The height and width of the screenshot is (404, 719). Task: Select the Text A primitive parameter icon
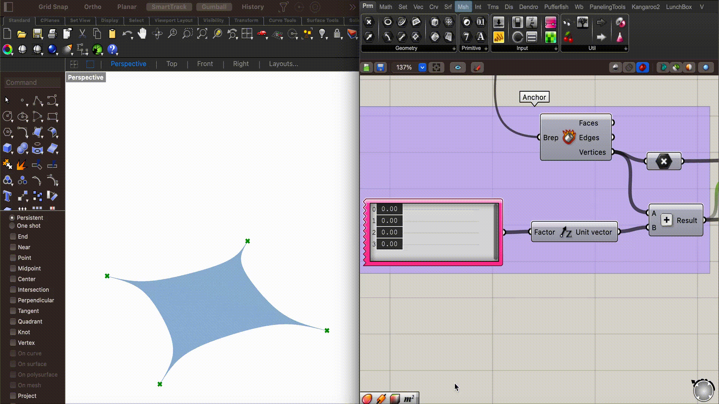coord(480,37)
